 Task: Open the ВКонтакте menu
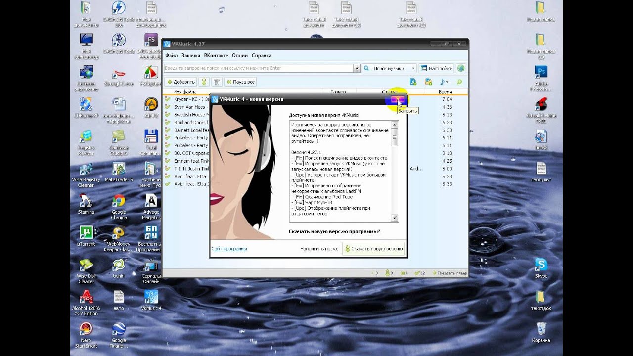click(x=216, y=56)
